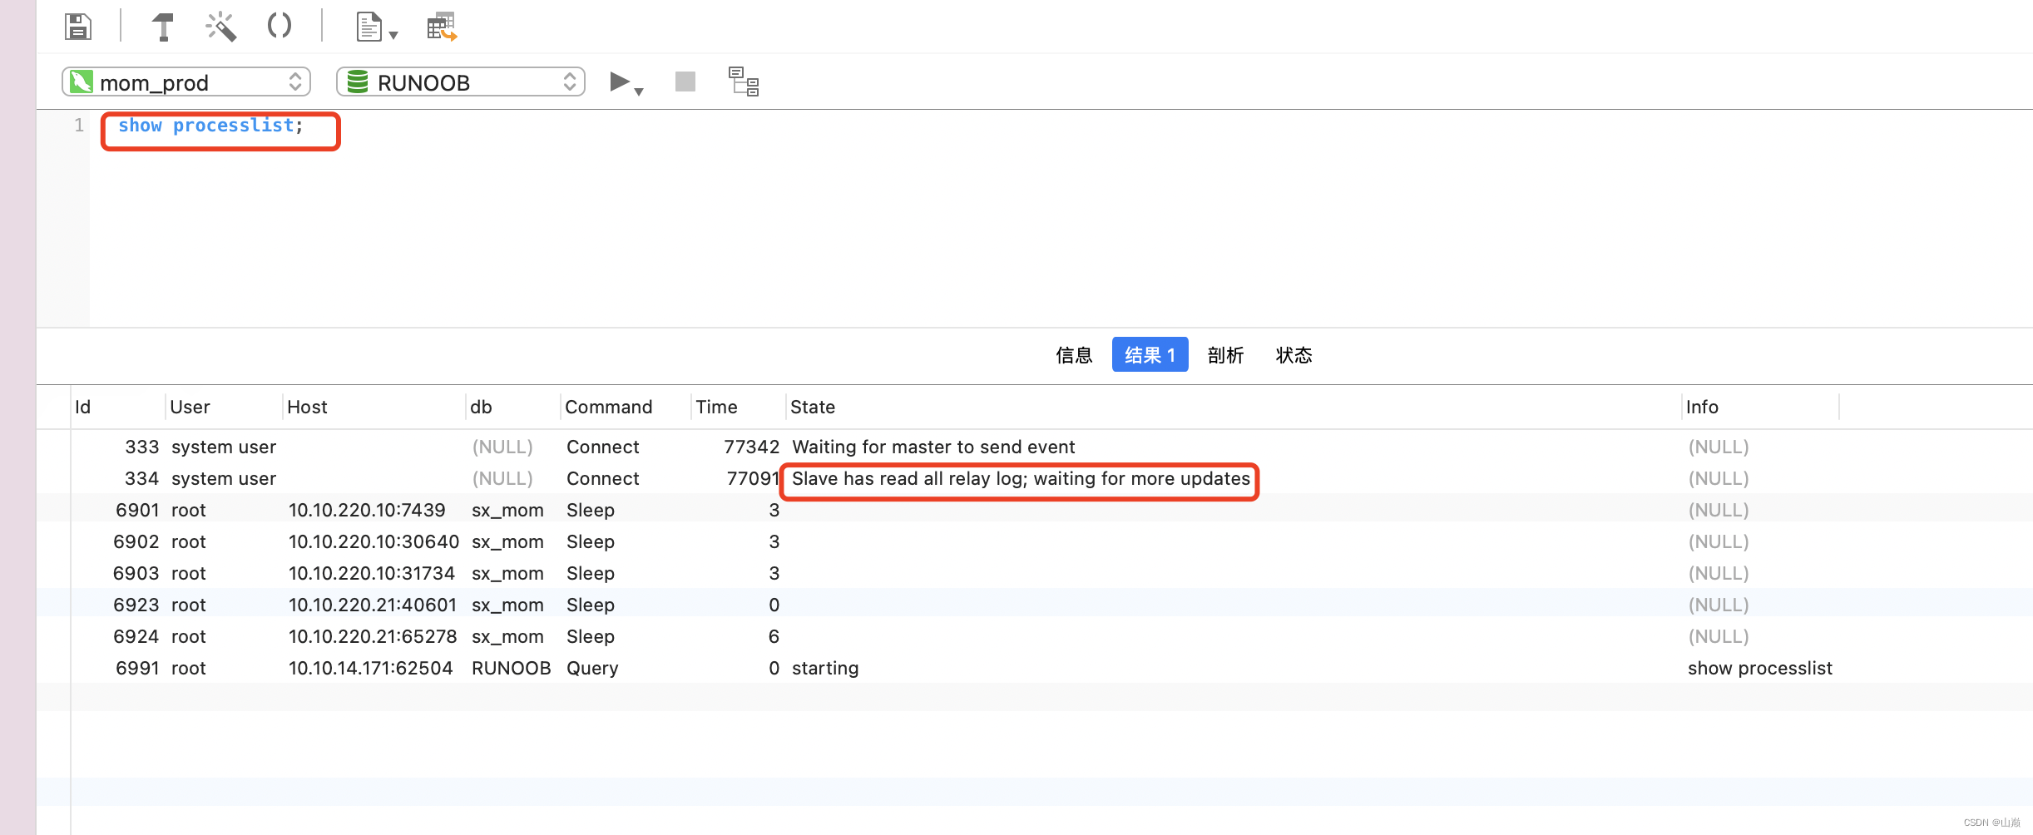2033x835 pixels.
Task: Click the show processlist statement on line 1
Action: 210,125
